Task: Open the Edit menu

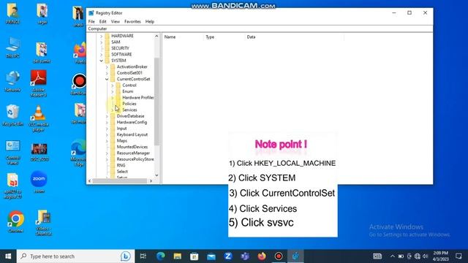Action: pos(102,21)
